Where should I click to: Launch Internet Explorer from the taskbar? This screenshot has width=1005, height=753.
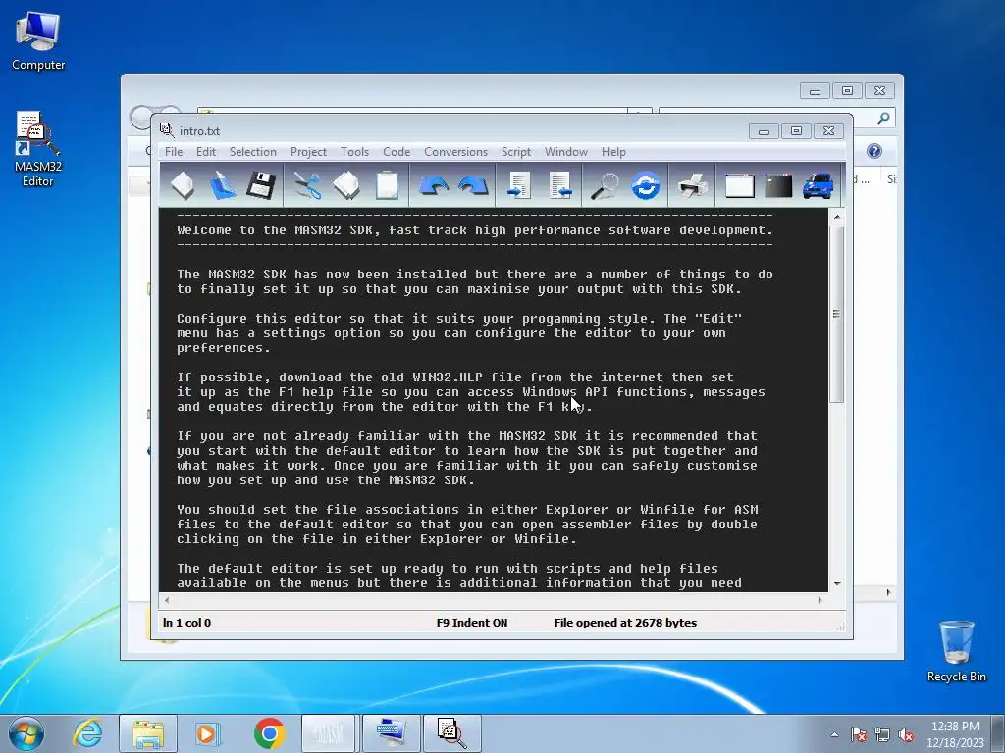[87, 733]
